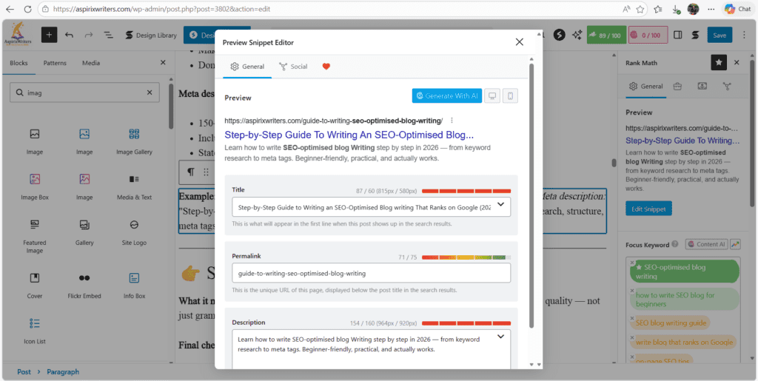Insert the Cover block
The image size is (758, 381).
[35, 286]
